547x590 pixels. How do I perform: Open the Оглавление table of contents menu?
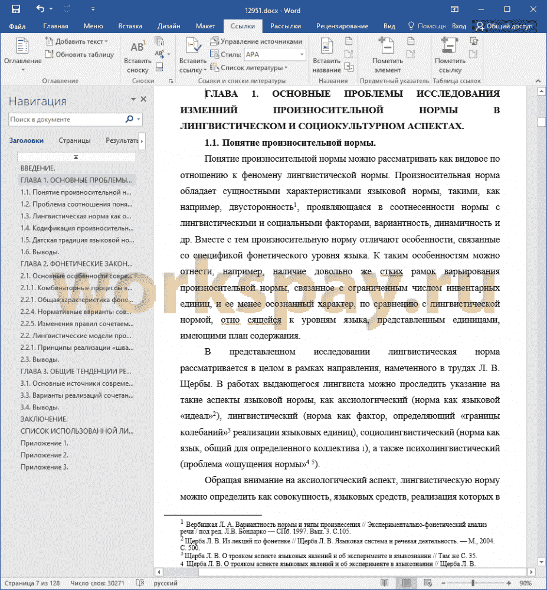22,55
